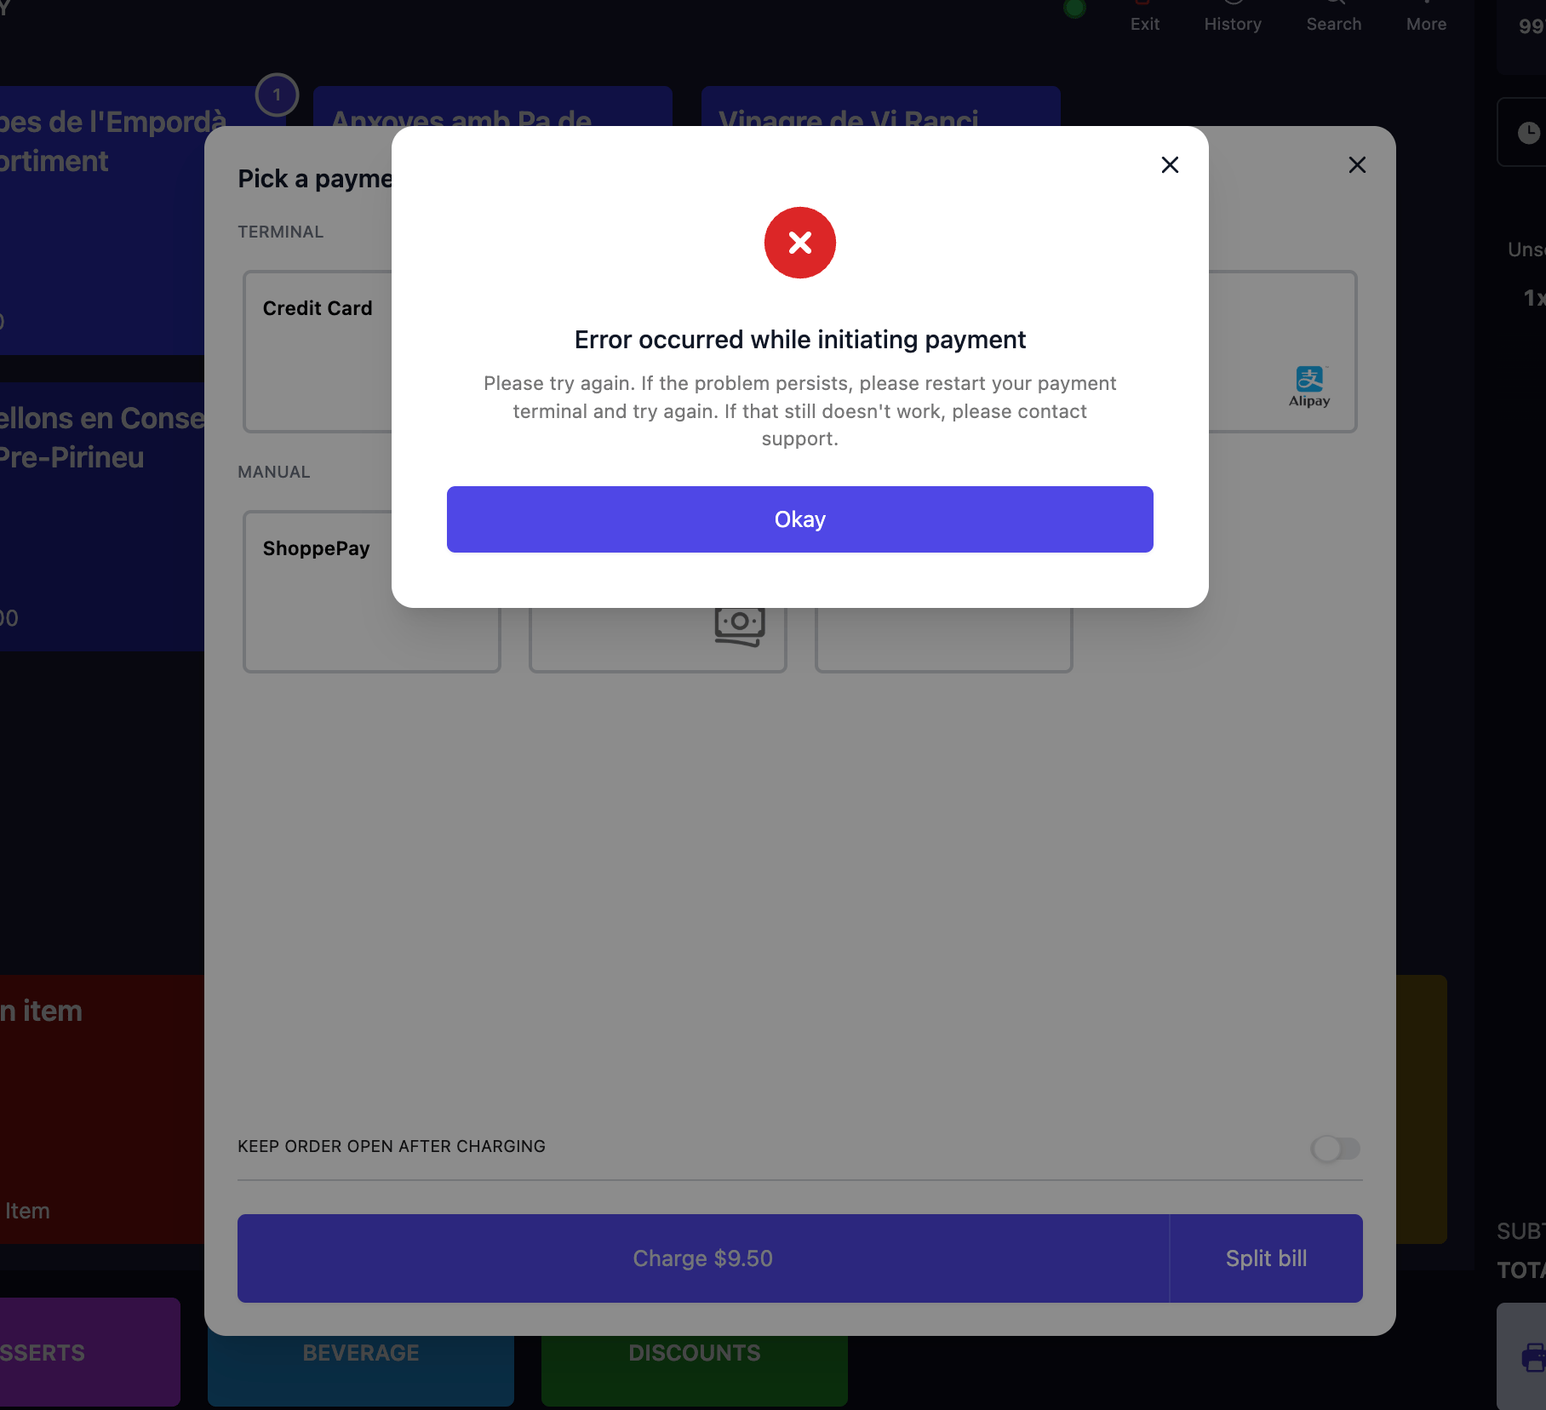Click the Charge $9.50 button
The width and height of the screenshot is (1546, 1410).
[x=703, y=1258]
